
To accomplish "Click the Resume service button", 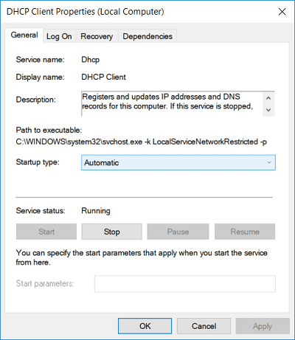I will [x=245, y=232].
